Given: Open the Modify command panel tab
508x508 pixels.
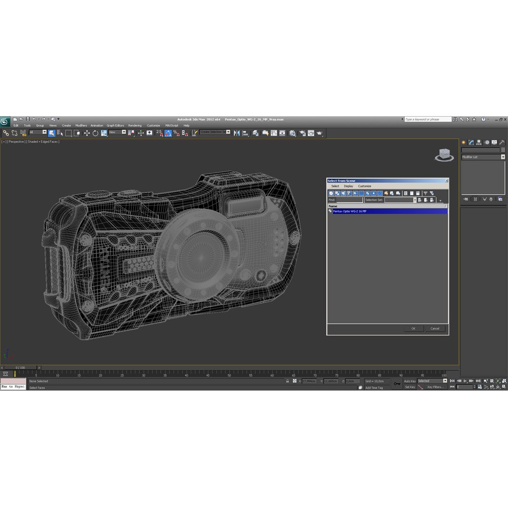Looking at the screenshot, I should (471, 143).
